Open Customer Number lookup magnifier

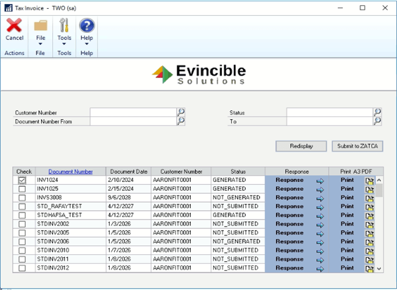coord(181,112)
